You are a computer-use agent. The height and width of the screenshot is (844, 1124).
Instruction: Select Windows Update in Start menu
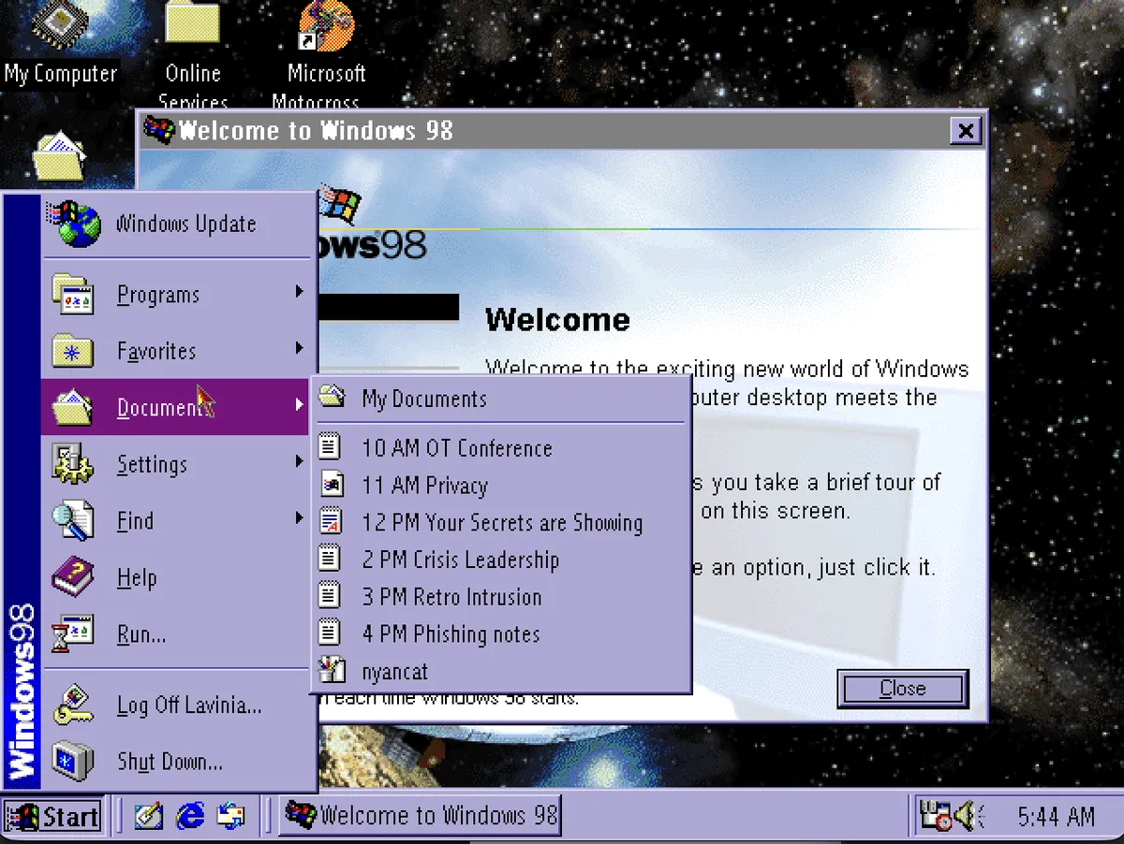pos(175,224)
